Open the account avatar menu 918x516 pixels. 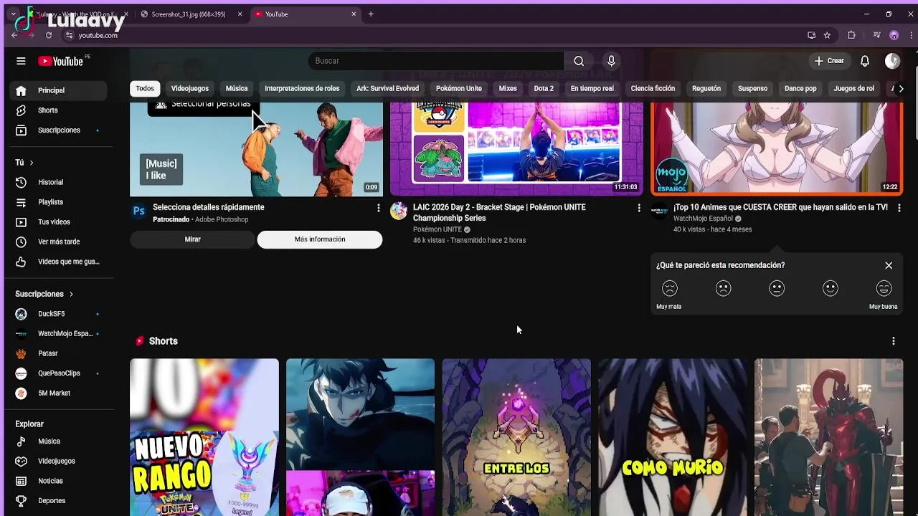892,61
